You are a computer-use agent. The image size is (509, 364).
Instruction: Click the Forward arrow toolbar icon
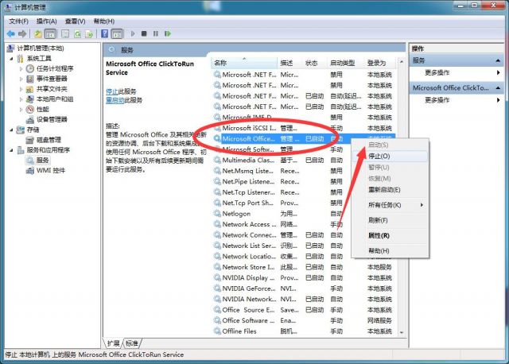pos(22,33)
